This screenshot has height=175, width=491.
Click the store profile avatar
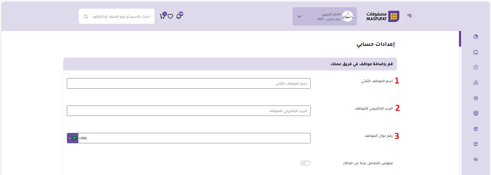click(x=348, y=16)
